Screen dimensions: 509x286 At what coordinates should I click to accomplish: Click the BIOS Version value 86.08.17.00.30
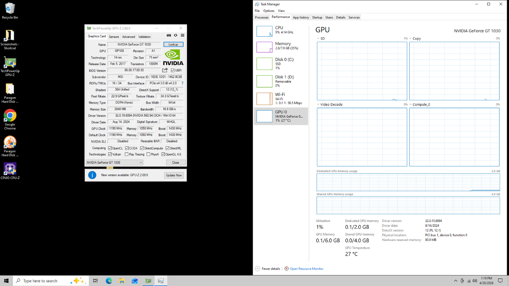coord(134,70)
